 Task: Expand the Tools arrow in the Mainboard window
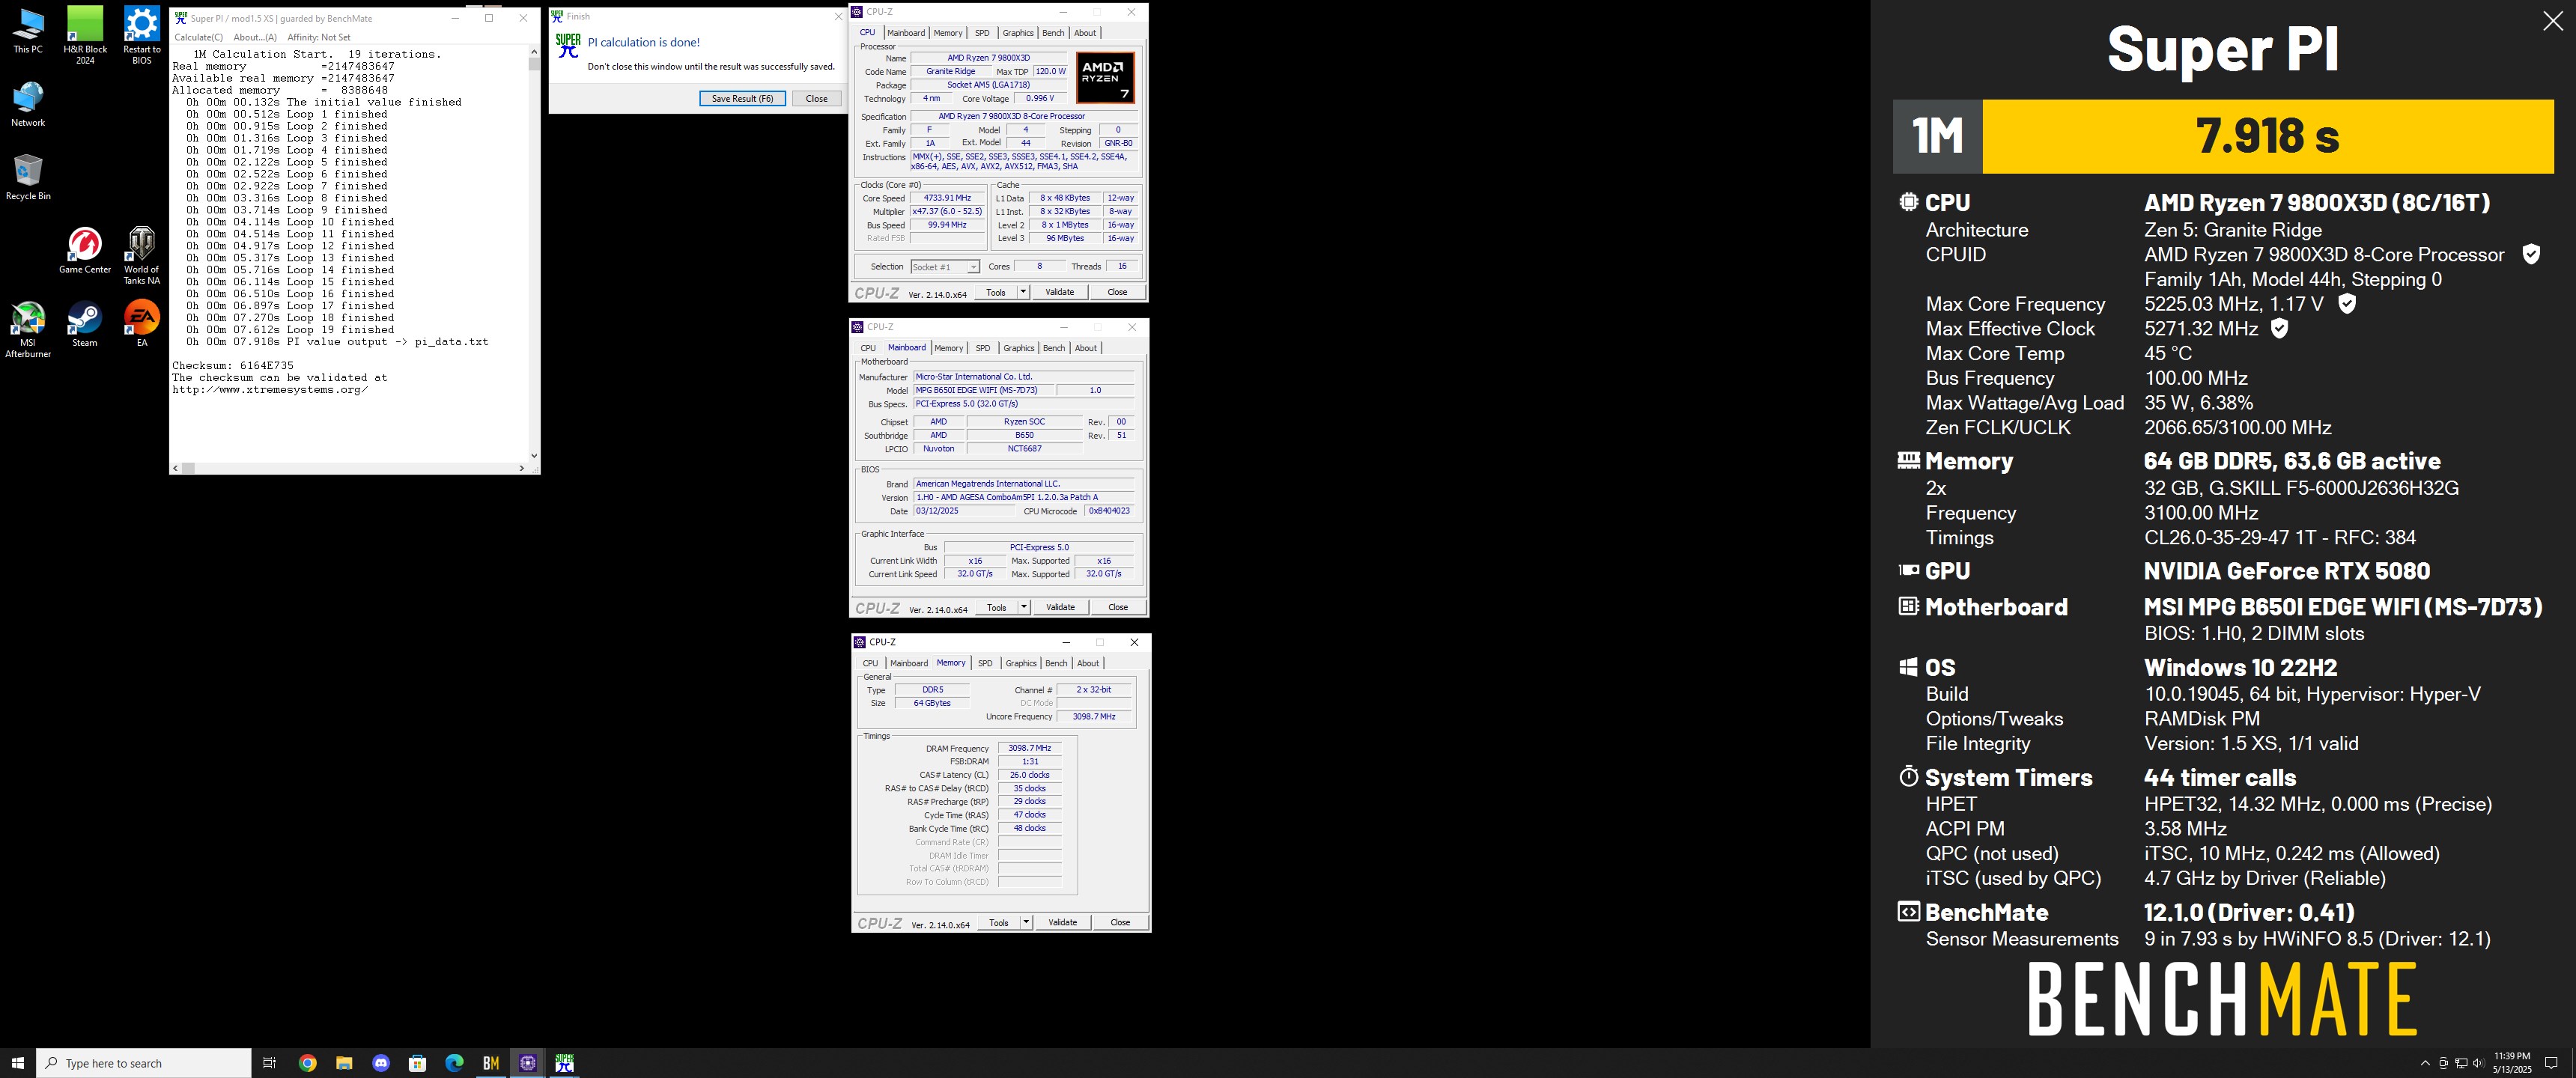tap(1024, 607)
